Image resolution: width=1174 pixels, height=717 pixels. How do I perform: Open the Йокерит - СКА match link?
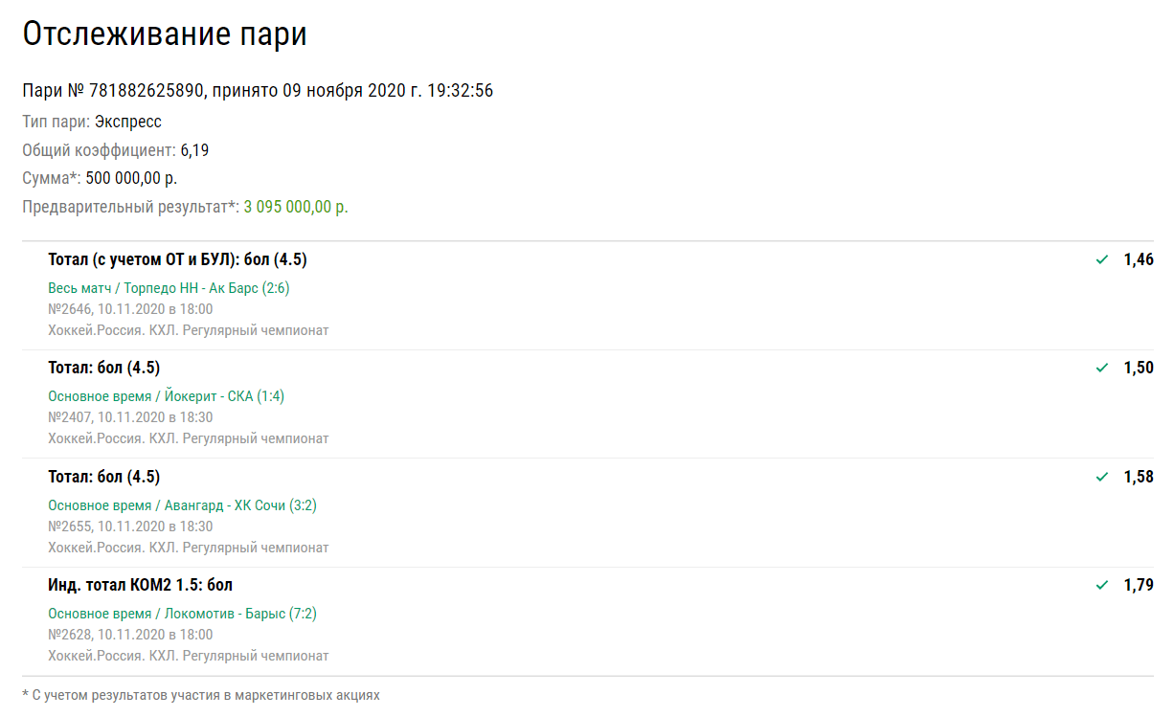[x=166, y=396]
